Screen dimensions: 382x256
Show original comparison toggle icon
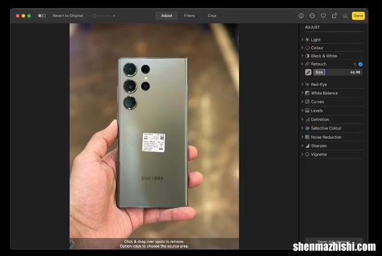(x=42, y=16)
